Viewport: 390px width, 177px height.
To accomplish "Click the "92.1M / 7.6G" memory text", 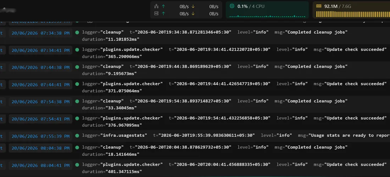I will tap(338, 6).
